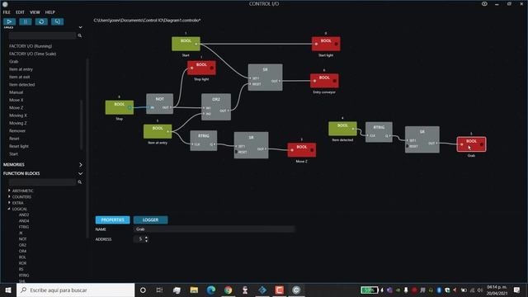Select the Grab tag in list
The image size is (528, 297).
(x=14, y=62)
